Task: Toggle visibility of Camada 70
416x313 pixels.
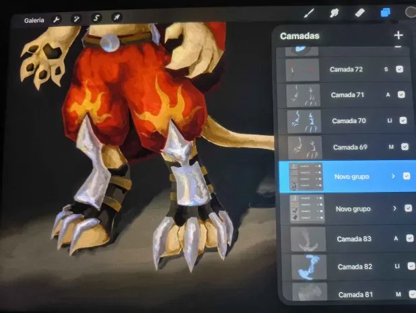Action: tap(403, 120)
